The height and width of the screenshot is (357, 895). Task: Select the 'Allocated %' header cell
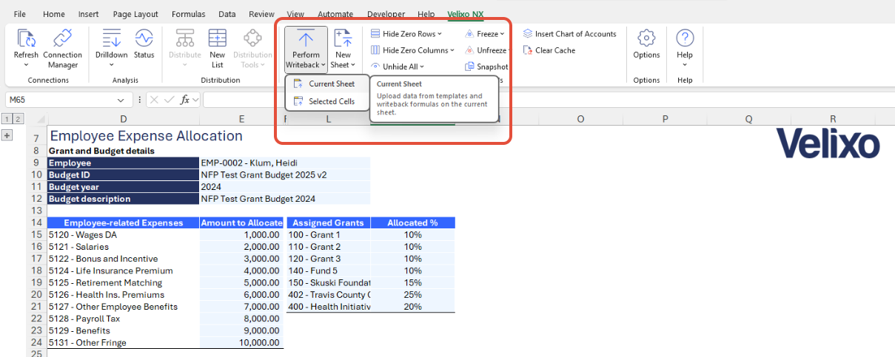point(412,222)
